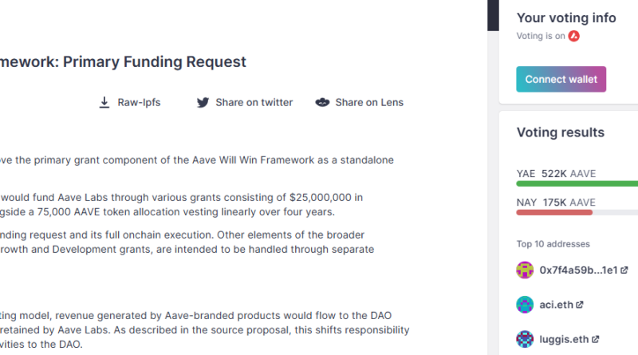Click the aci.eth avatar image
The image size is (638, 355).
pos(525,304)
